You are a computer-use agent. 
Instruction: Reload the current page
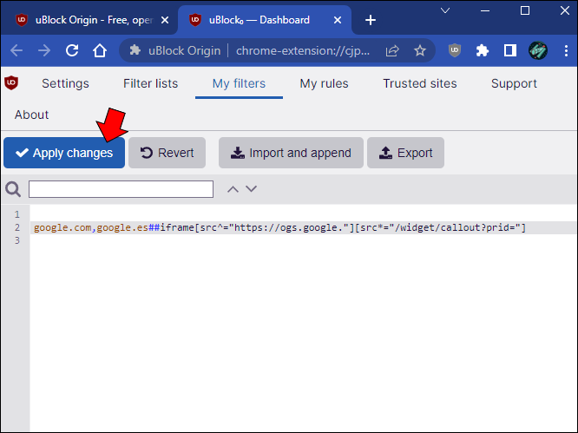[72, 50]
